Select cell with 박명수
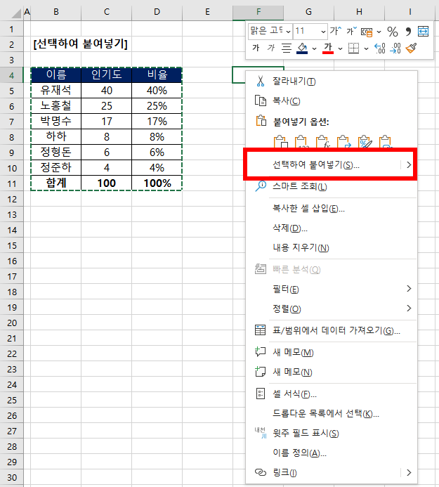The height and width of the screenshot is (487, 439). (56, 121)
